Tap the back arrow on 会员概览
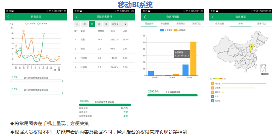The height and width of the screenshot is (136, 278). pyautogui.click(x=213, y=17)
